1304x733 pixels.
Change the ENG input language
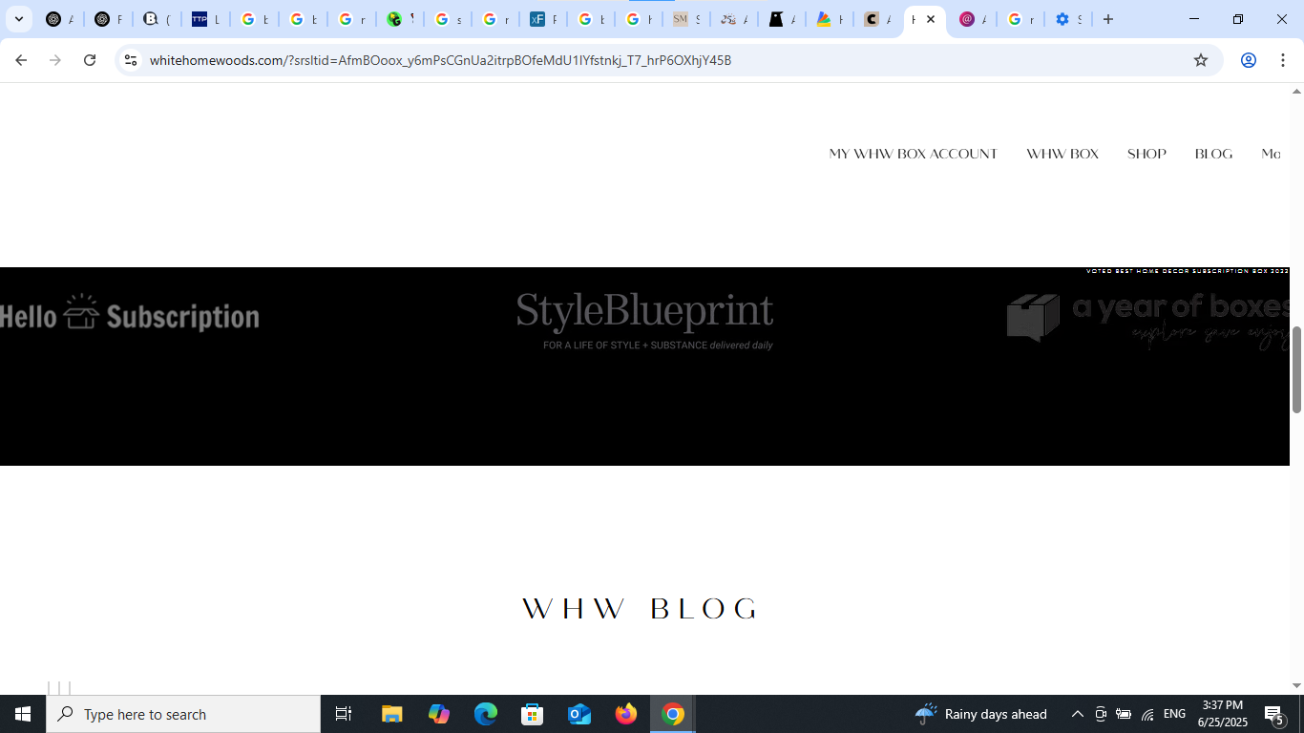coord(1174,714)
